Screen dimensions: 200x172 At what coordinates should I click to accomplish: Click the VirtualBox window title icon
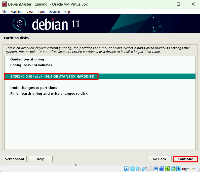coord(4,4)
